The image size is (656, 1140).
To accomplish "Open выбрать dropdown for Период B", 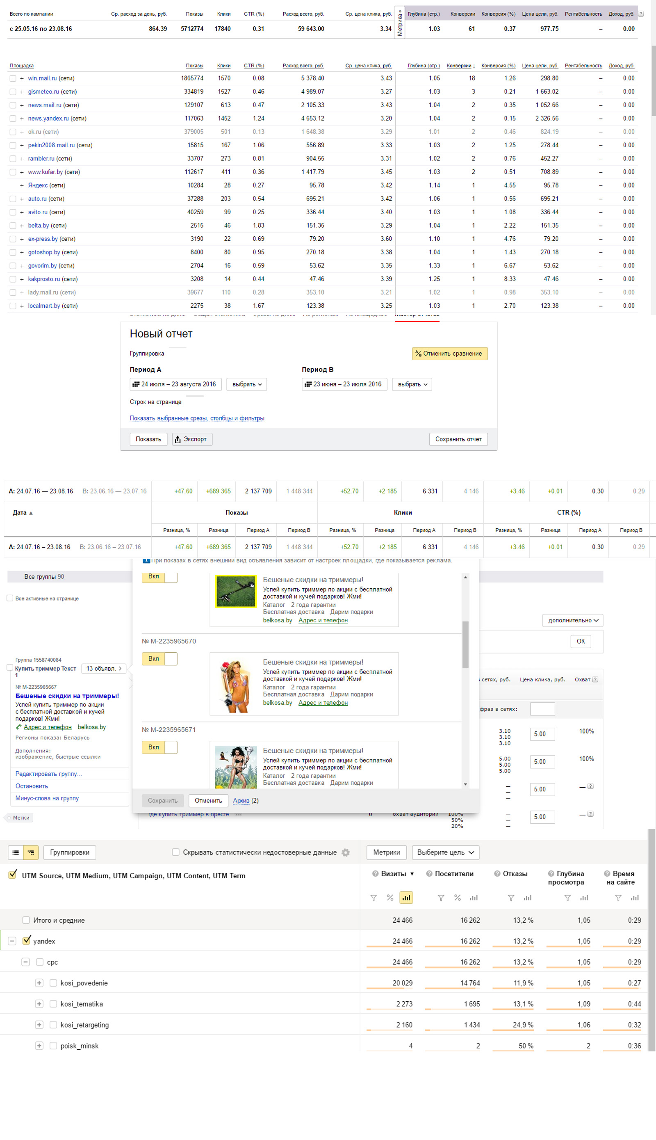I will pyautogui.click(x=412, y=384).
